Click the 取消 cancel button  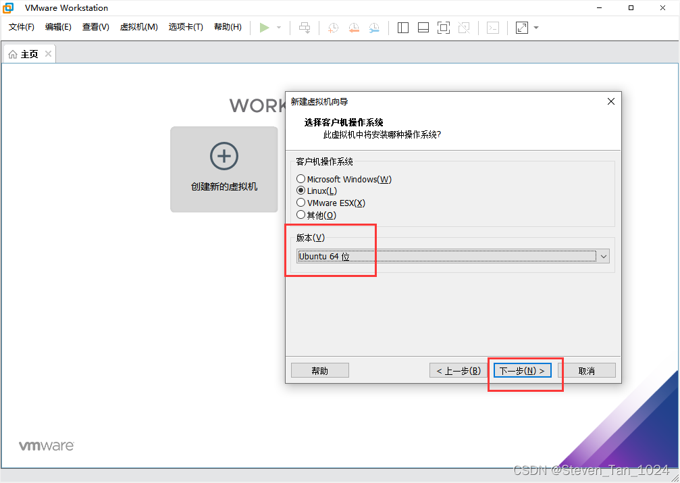586,371
